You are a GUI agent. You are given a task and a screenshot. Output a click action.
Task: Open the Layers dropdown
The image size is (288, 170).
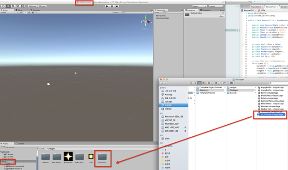tap(200, 6)
